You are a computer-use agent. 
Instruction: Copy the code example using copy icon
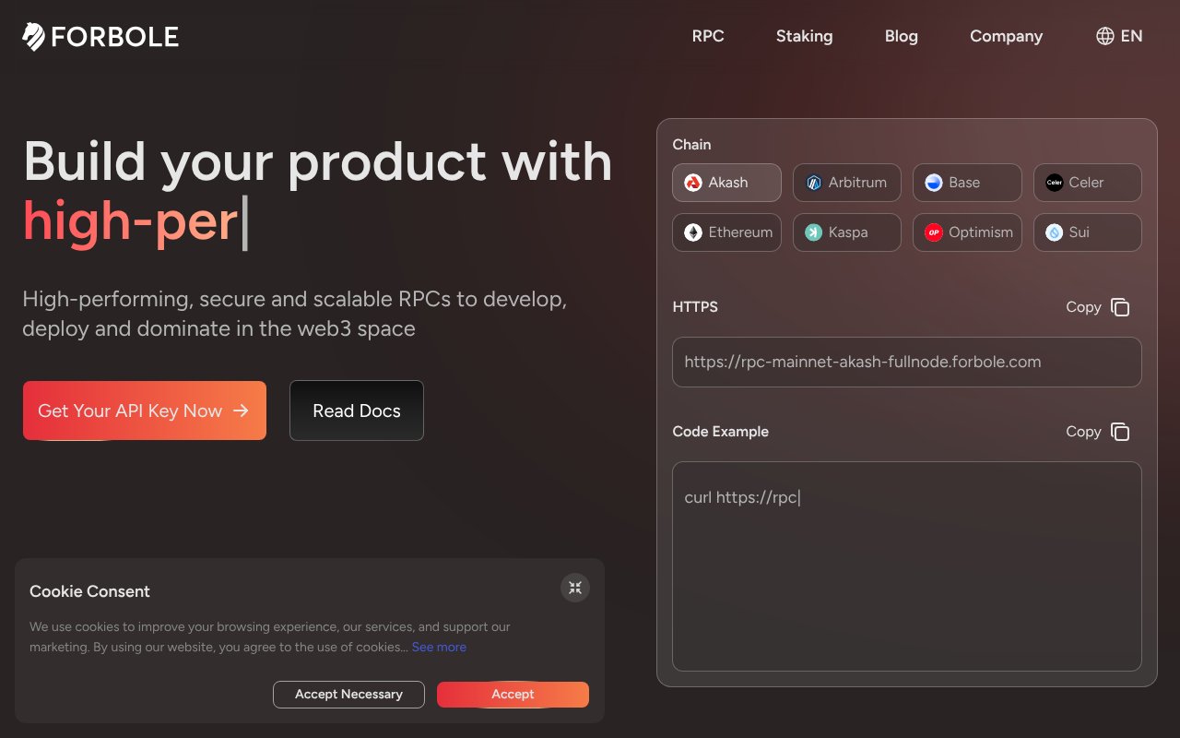coord(1120,431)
